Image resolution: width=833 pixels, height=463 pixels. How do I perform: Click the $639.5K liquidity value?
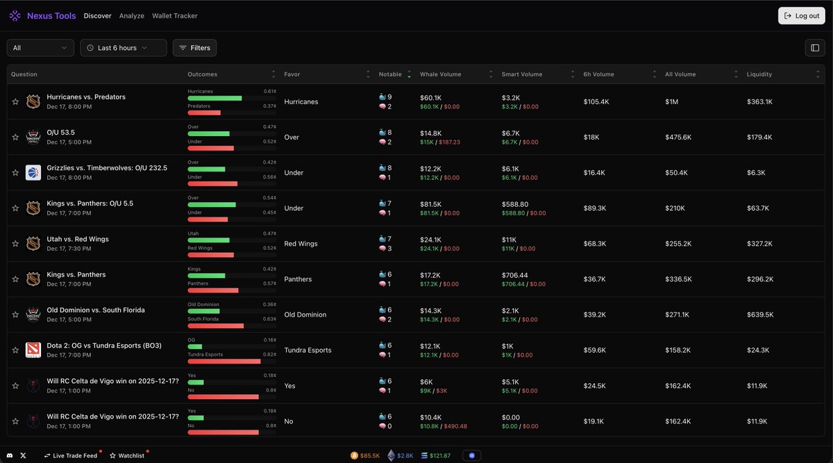click(x=760, y=314)
